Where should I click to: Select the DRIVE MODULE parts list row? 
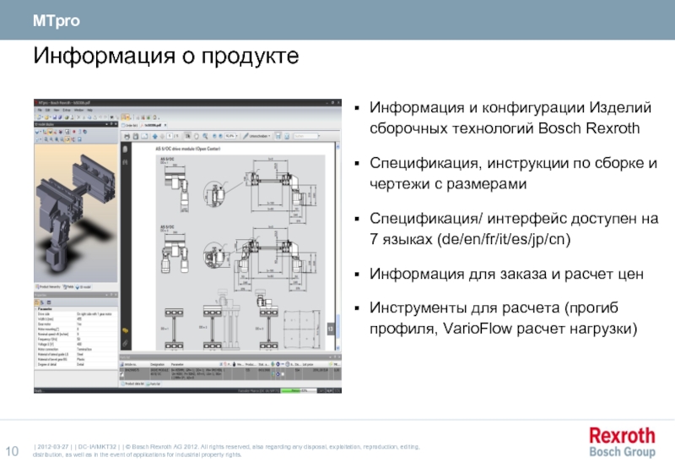pyautogui.click(x=230, y=373)
